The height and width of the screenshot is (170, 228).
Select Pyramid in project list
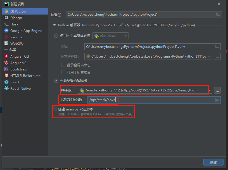click(x=25, y=37)
